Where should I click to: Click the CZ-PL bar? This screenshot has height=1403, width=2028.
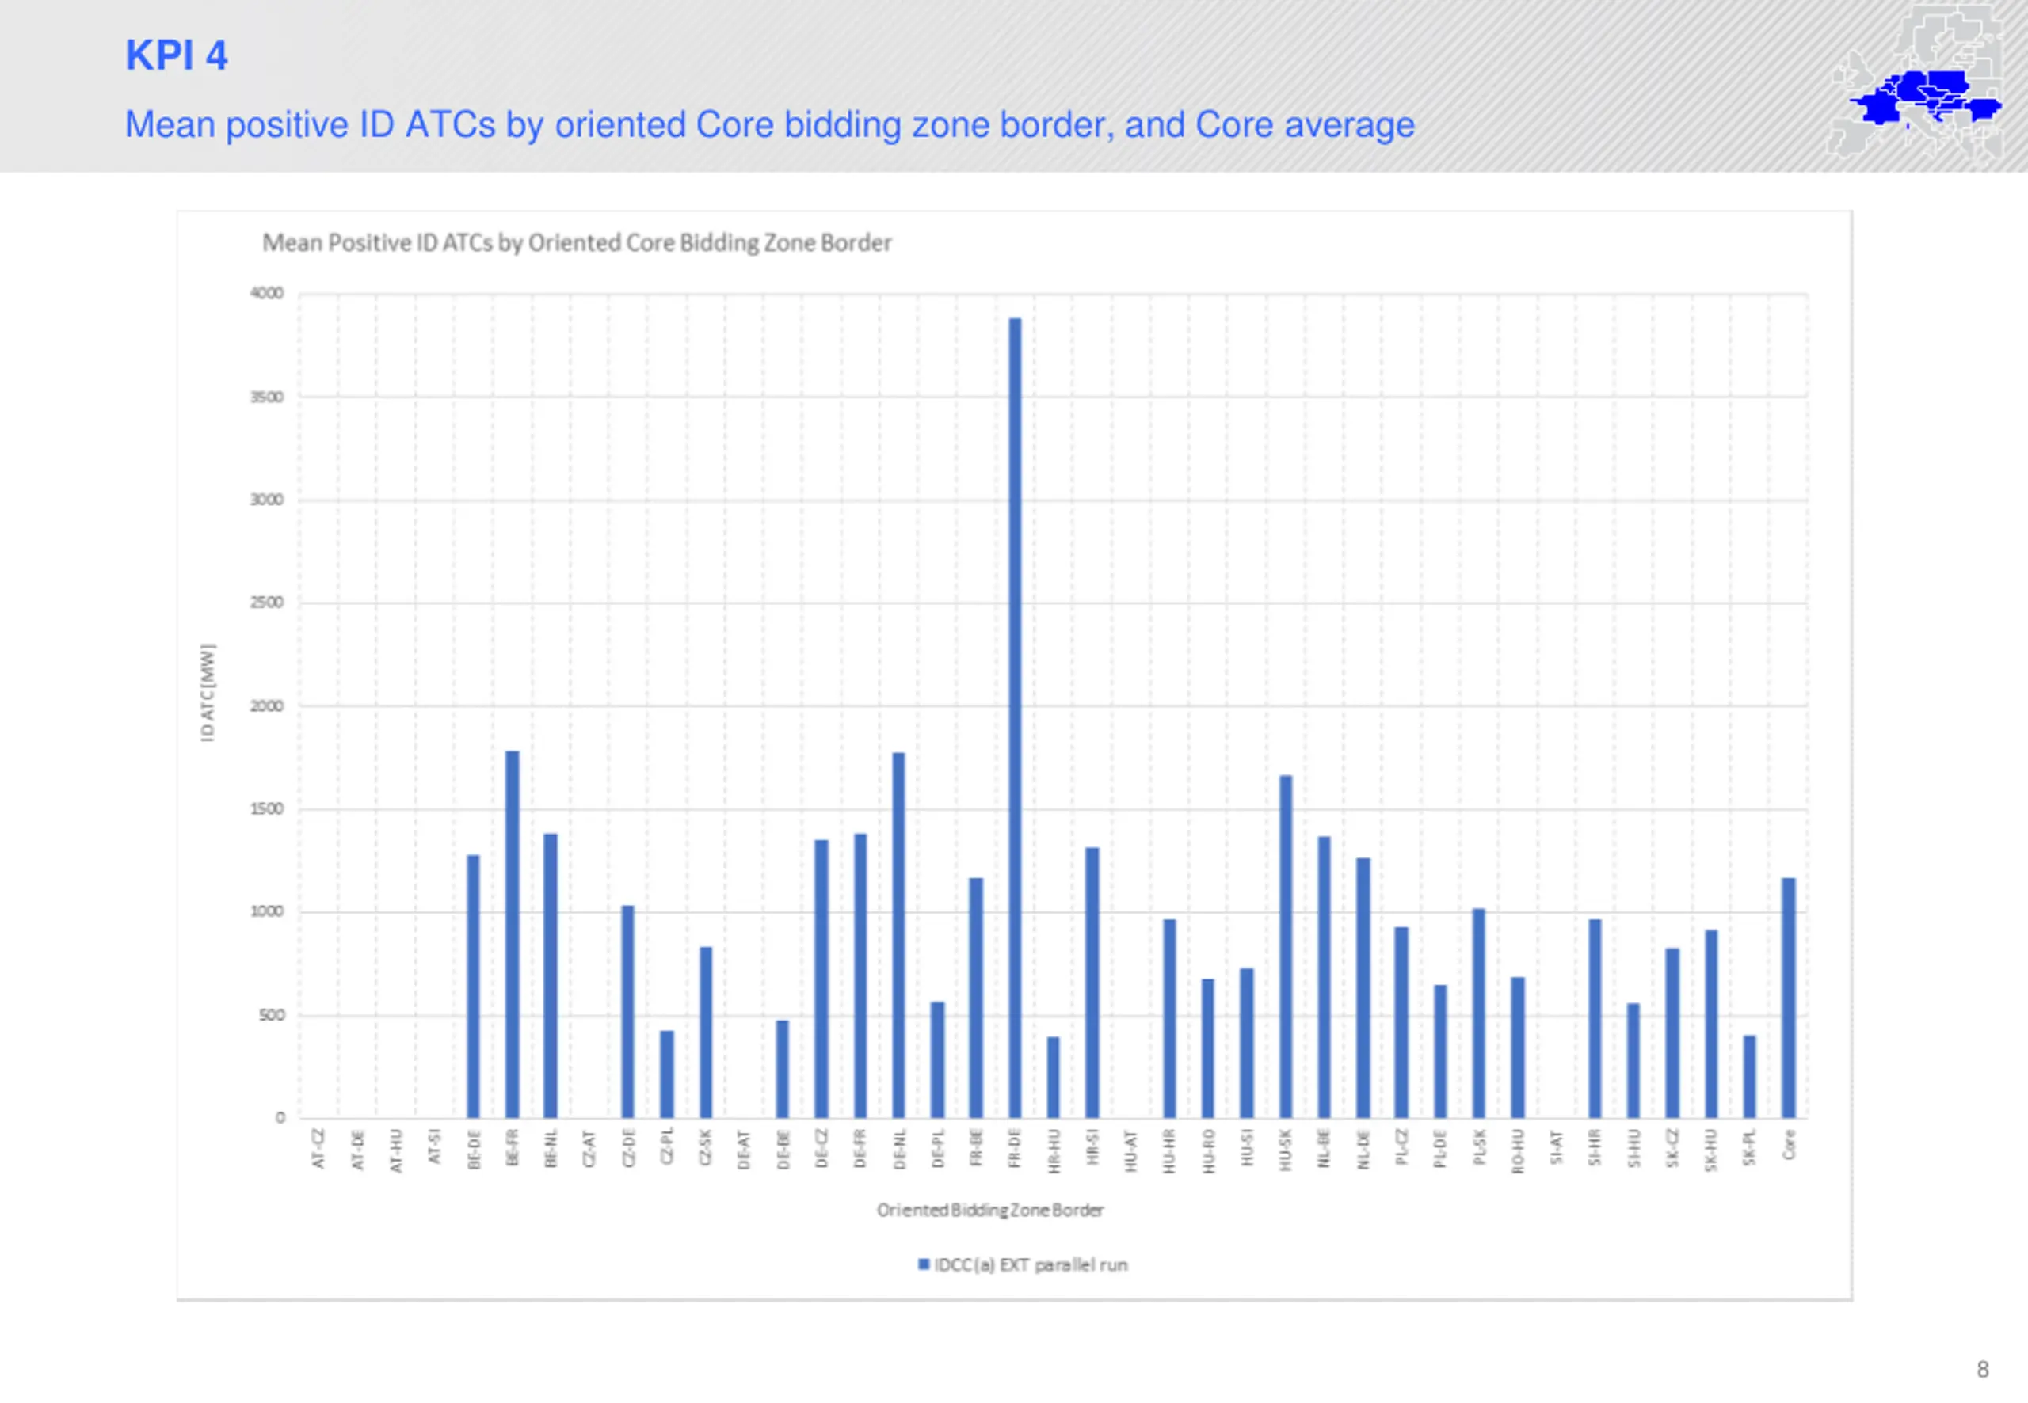666,1074
